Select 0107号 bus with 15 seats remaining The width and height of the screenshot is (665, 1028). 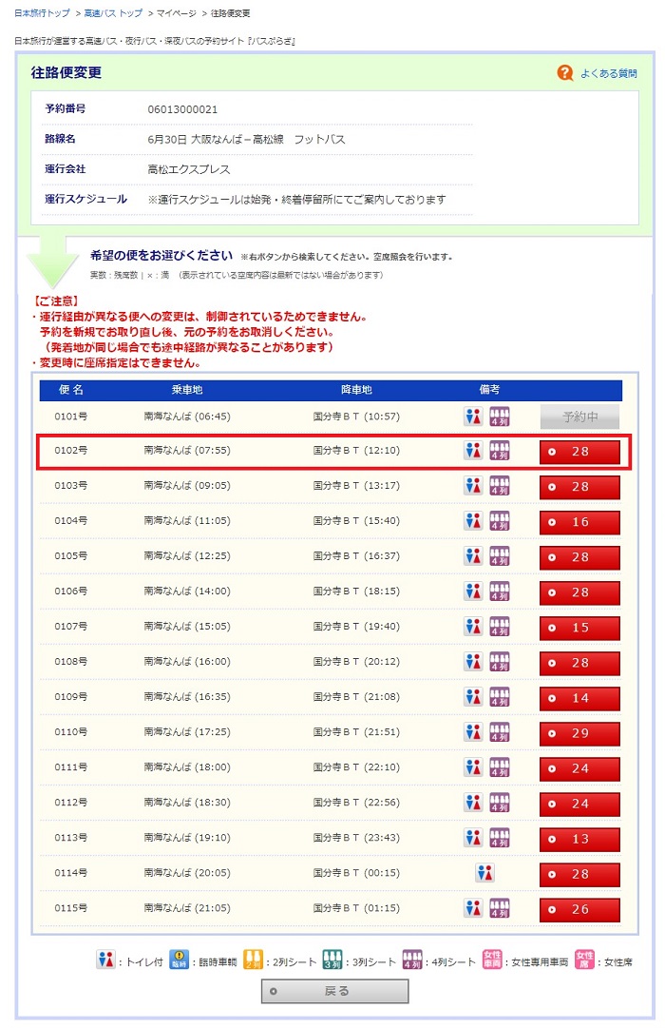click(x=579, y=628)
